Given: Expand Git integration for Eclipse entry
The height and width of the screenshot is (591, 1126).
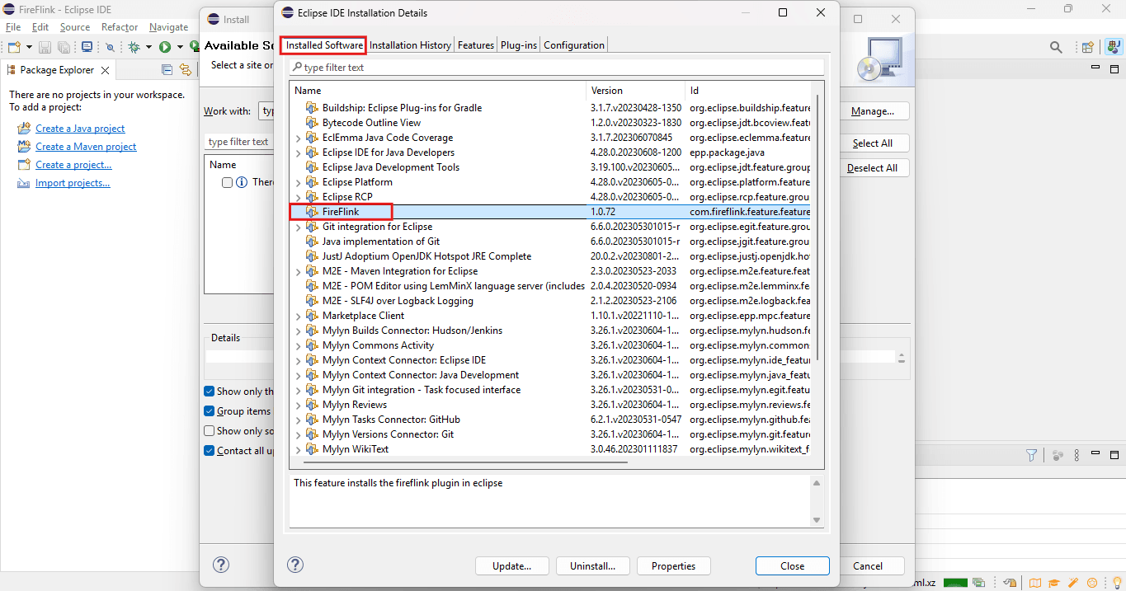Looking at the screenshot, I should [x=299, y=227].
